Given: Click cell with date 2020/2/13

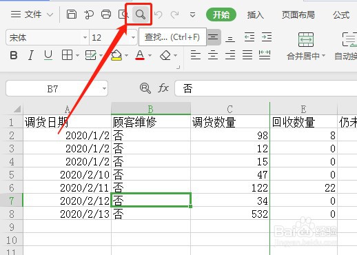Looking at the screenshot, I should tap(67, 214).
